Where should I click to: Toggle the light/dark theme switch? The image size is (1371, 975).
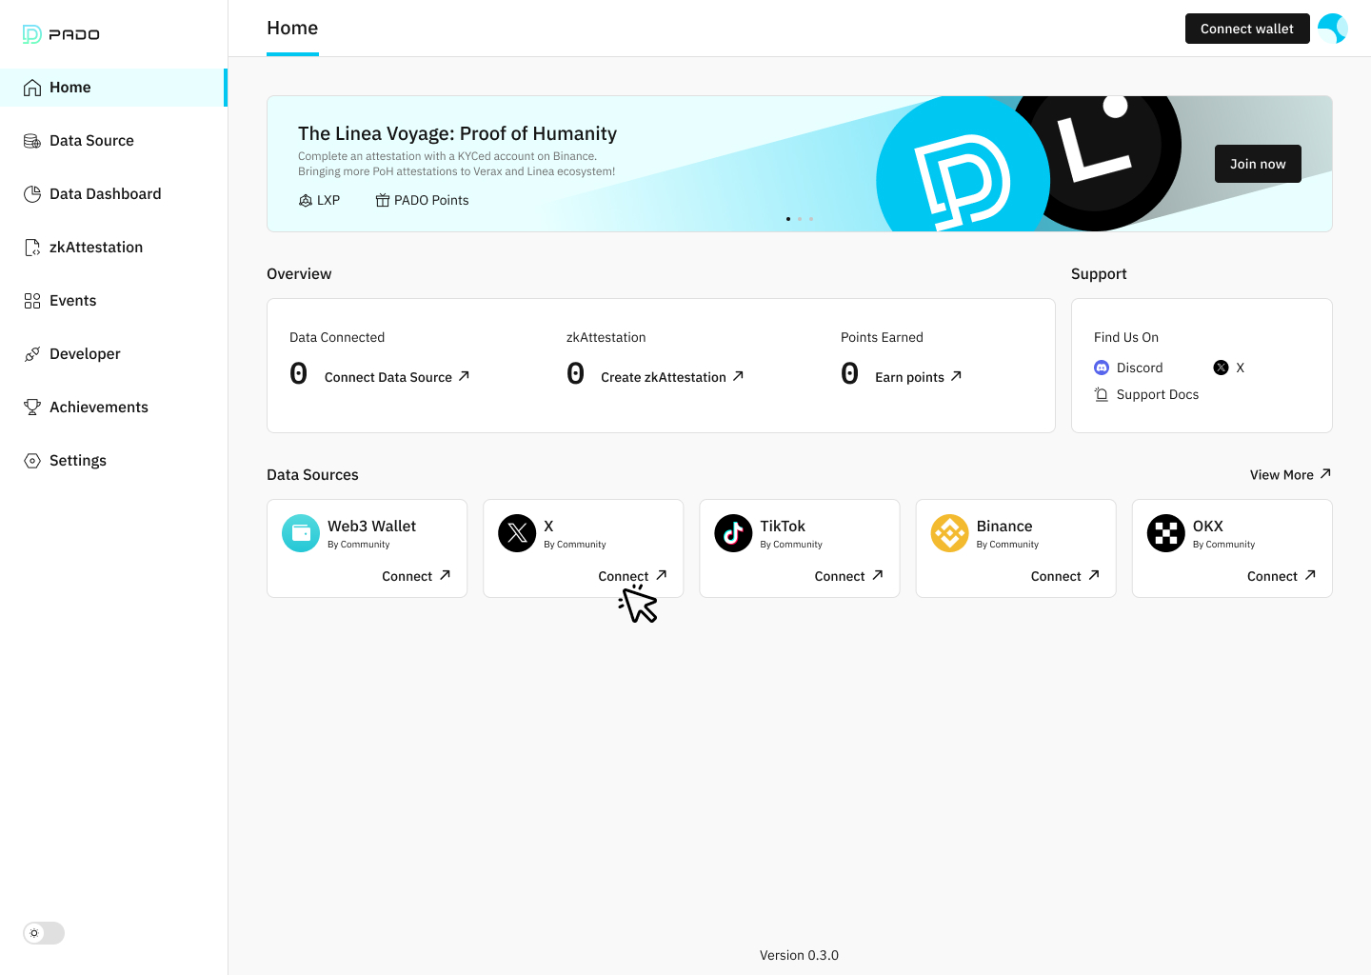tap(44, 933)
